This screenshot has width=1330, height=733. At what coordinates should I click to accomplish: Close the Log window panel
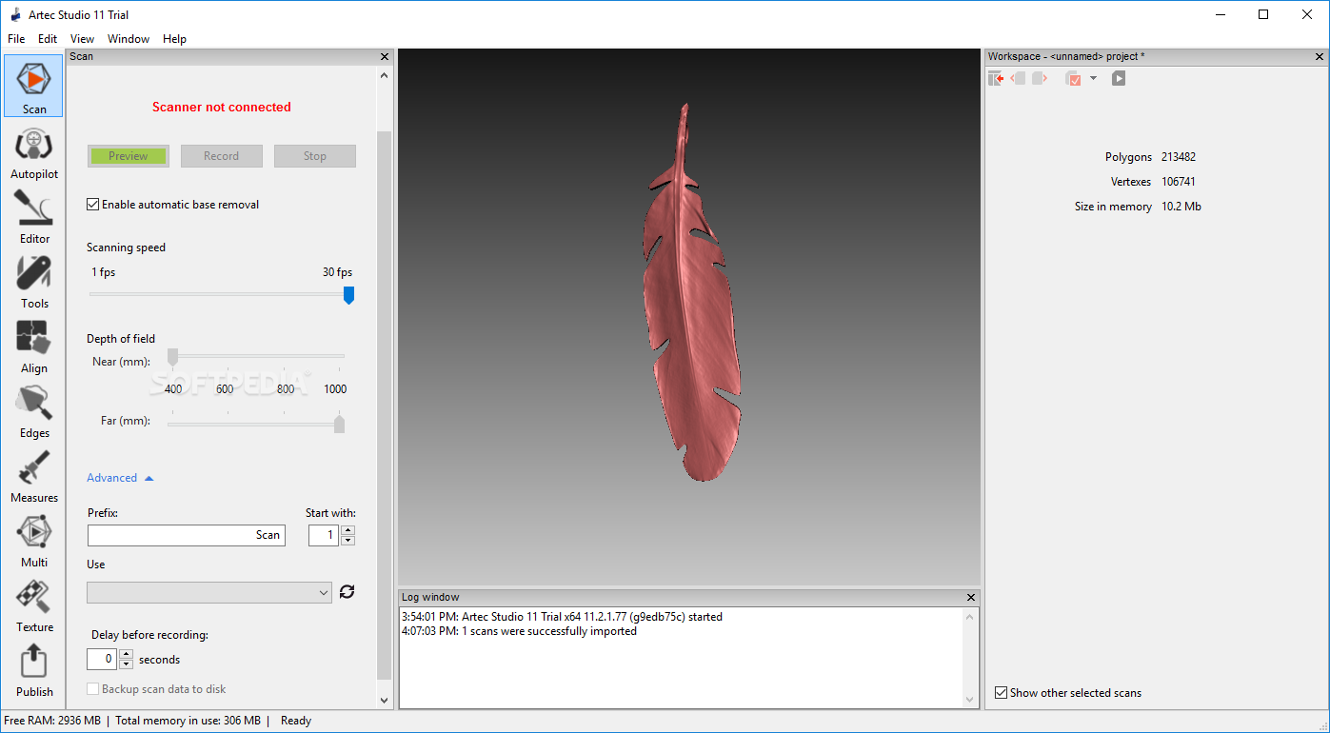(971, 598)
